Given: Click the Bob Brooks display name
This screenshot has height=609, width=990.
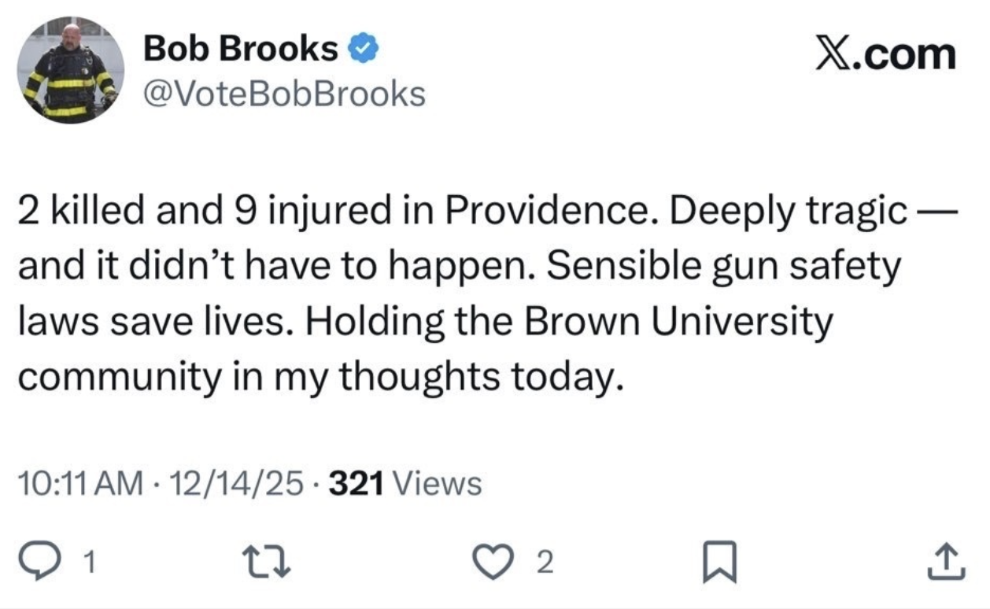Looking at the screenshot, I should [240, 50].
